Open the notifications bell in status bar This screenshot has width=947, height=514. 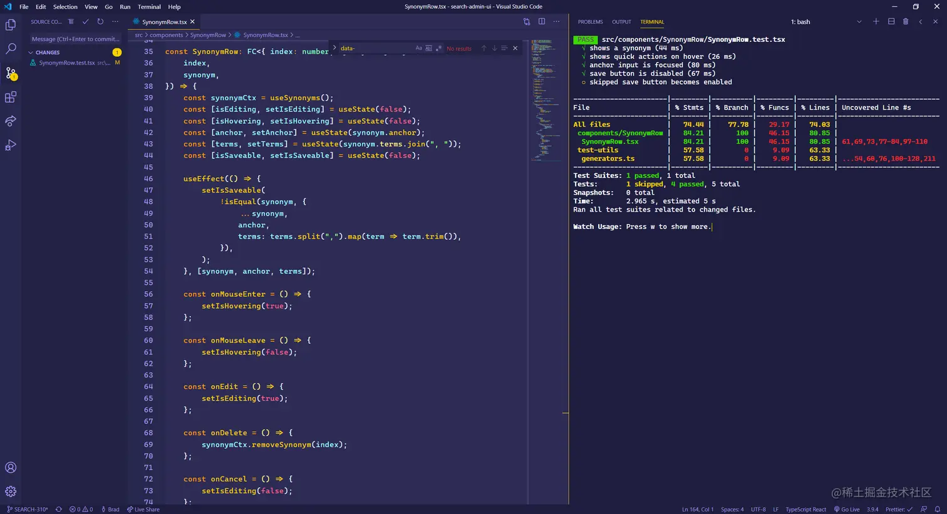tap(938, 510)
